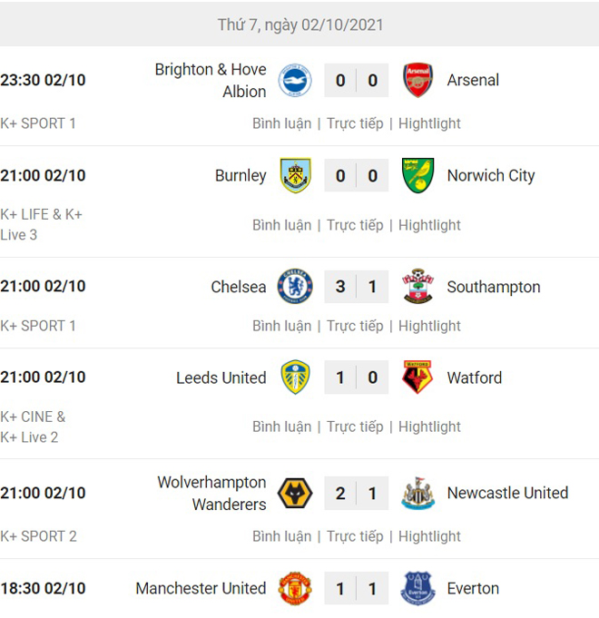The width and height of the screenshot is (599, 618).
Task: Click the Everton club crest
Action: [x=418, y=589]
